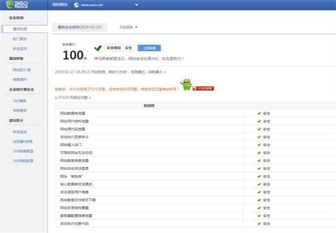
Task: Click green check in the 网站植入后门 row
Action: (259, 145)
